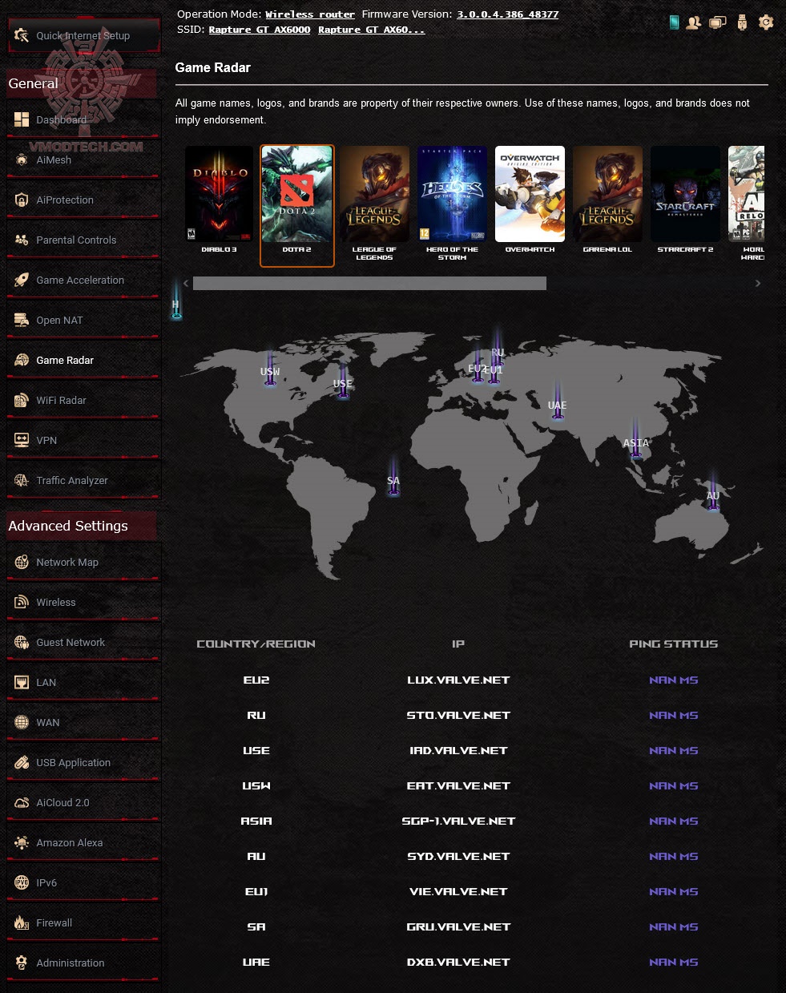Click the IAD.VALVE.NET IP cell
786x993 pixels.
pyautogui.click(x=458, y=750)
